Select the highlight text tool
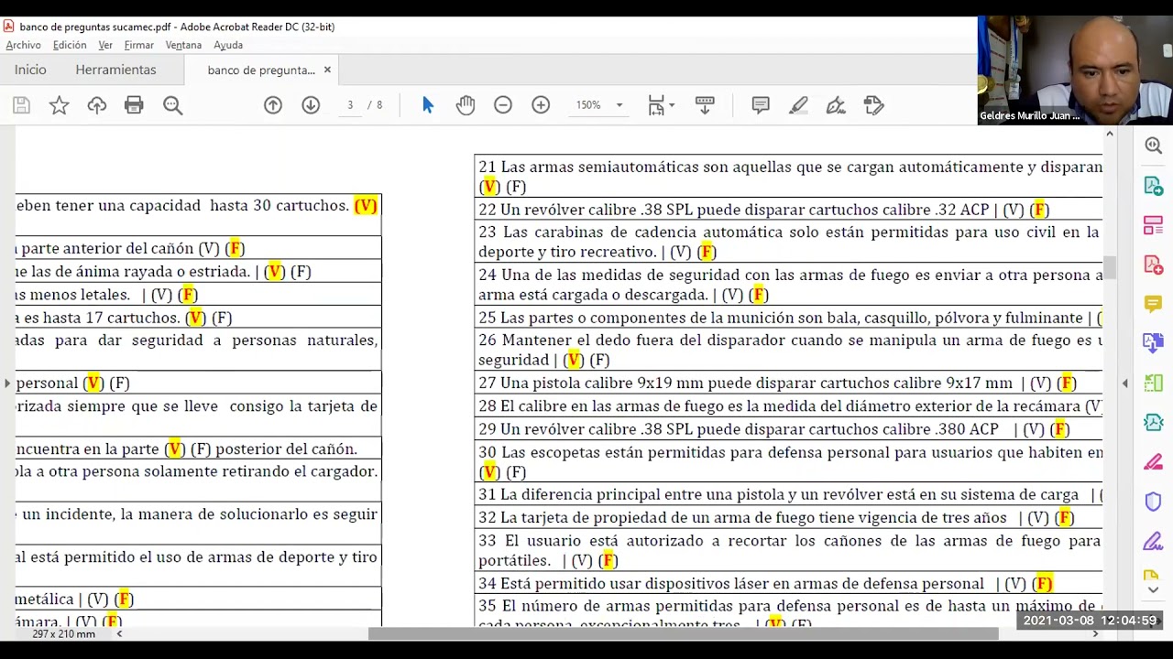The image size is (1173, 659). coord(798,105)
